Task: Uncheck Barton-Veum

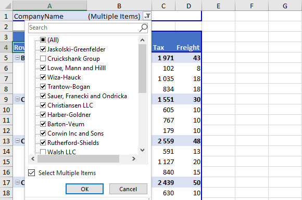Action: coord(43,124)
